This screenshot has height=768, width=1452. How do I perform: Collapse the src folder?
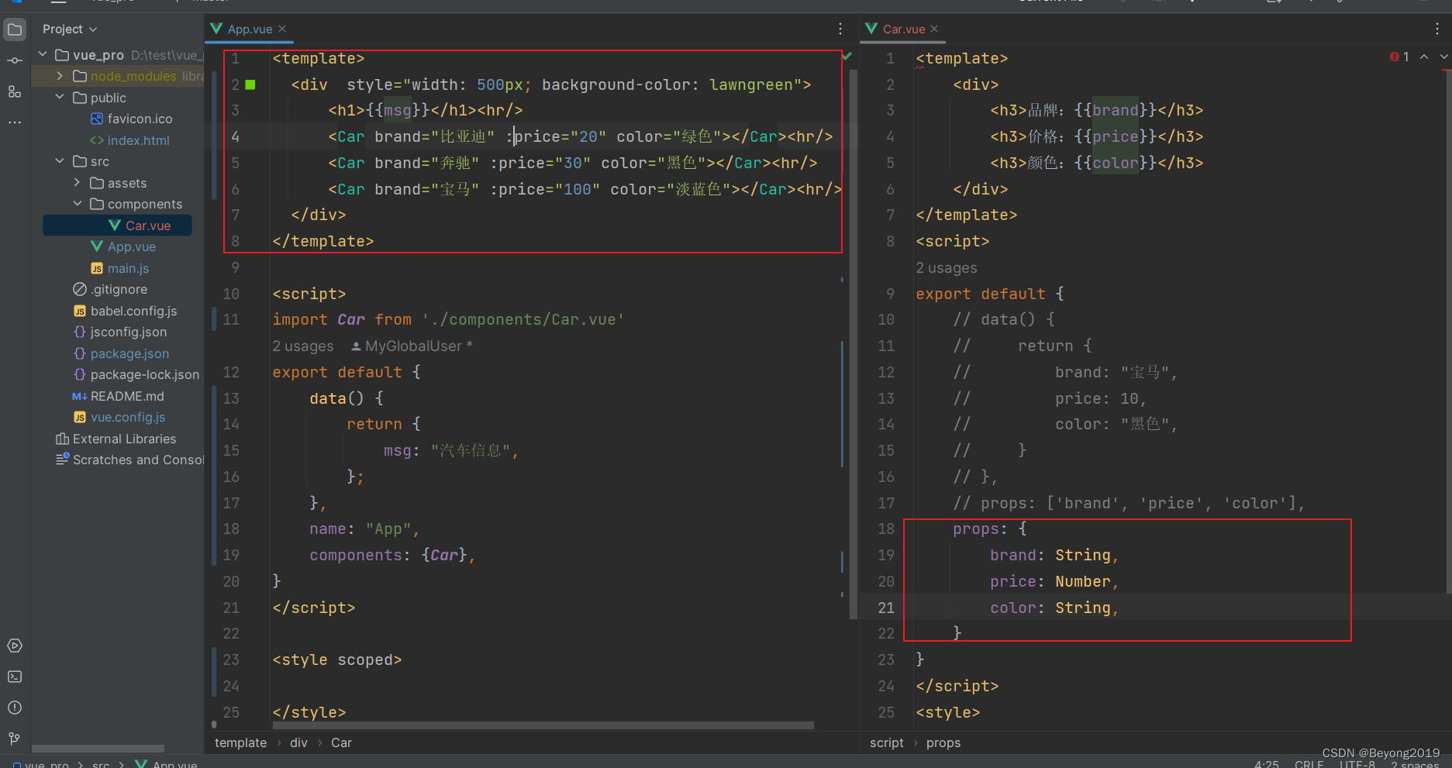click(60, 161)
